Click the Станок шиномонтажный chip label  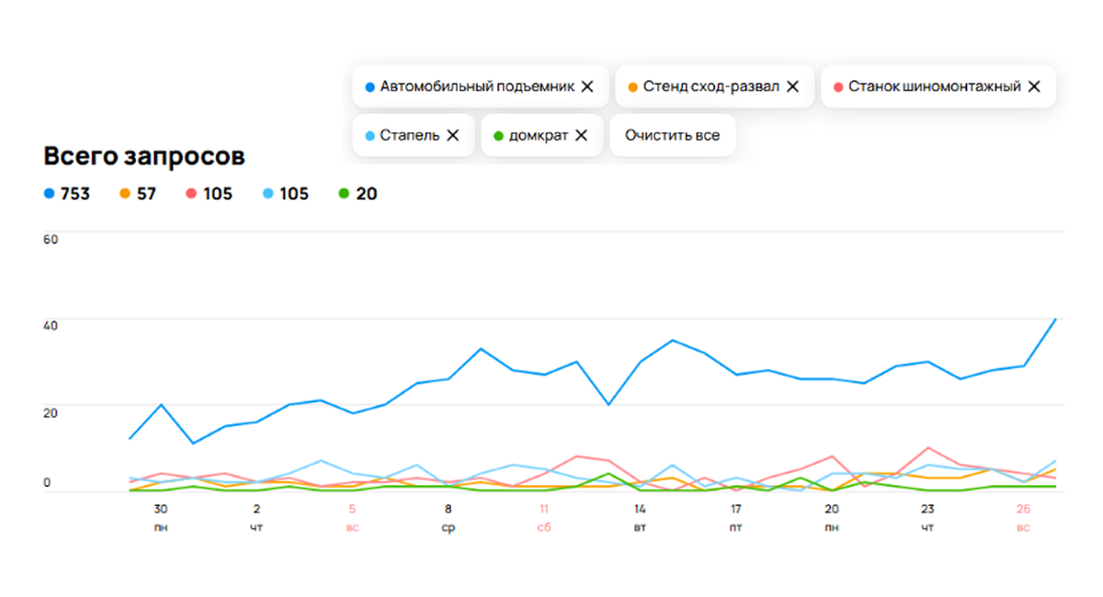click(x=934, y=86)
